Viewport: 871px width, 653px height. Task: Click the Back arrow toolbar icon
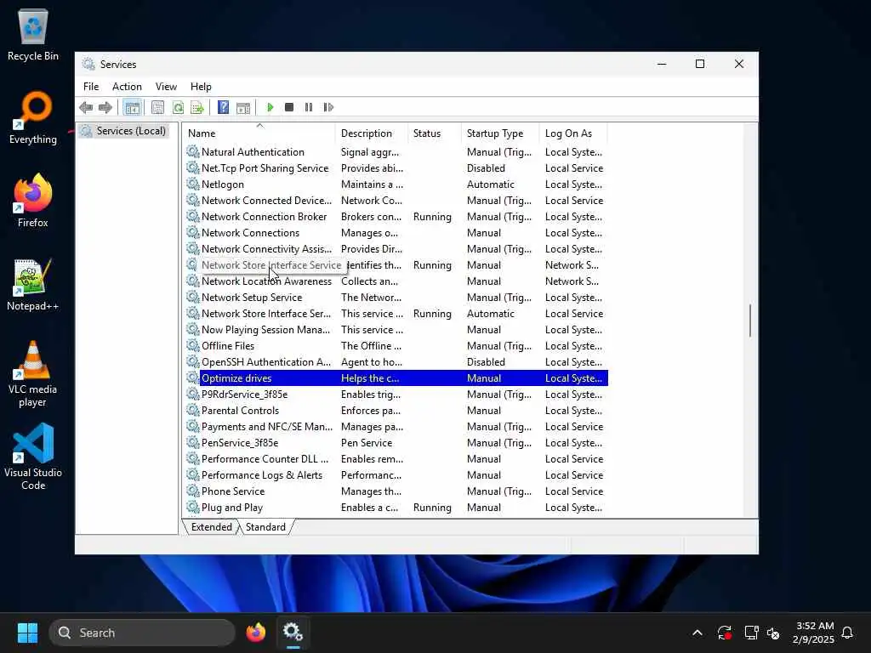point(86,107)
